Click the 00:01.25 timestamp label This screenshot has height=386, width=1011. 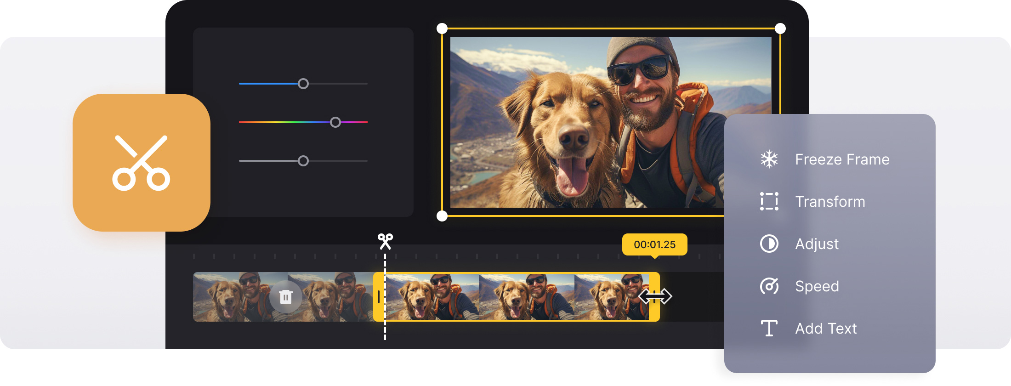[x=655, y=244]
